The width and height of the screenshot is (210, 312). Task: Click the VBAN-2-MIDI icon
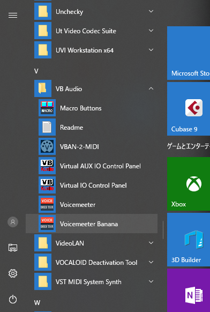click(47, 146)
